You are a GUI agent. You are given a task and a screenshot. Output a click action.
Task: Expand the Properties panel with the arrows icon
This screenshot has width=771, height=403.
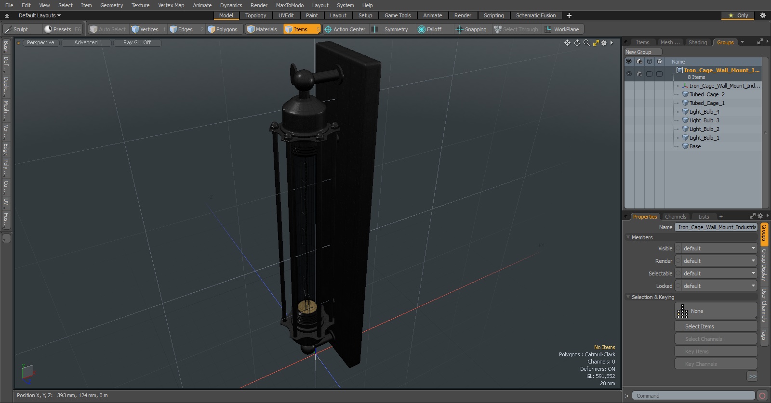coord(753,216)
